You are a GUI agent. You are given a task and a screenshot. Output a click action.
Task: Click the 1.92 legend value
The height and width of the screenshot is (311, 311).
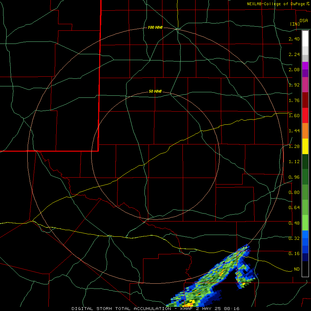pos(294,85)
